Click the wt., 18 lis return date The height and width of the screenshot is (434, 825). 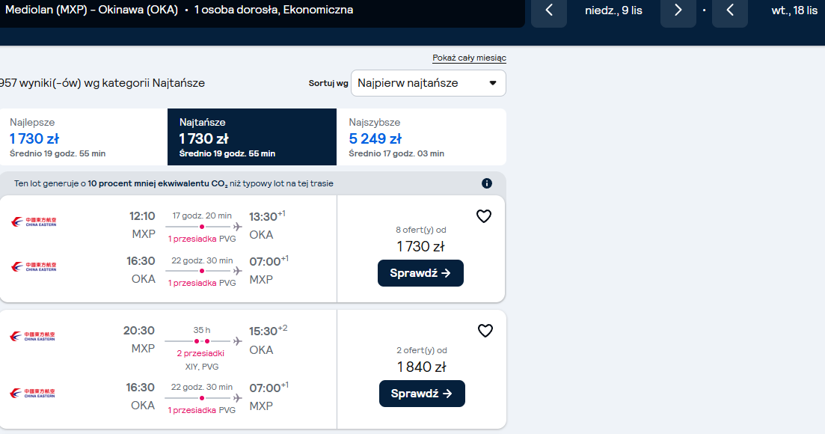794,10
